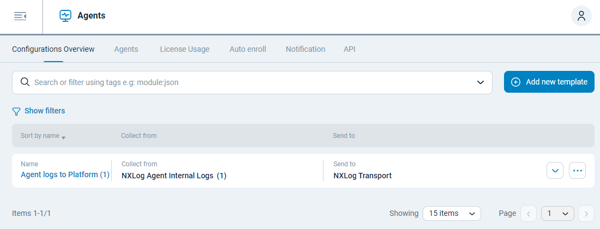Switch to the License Usage tab
Viewport: 600px width, 229px height.
184,49
